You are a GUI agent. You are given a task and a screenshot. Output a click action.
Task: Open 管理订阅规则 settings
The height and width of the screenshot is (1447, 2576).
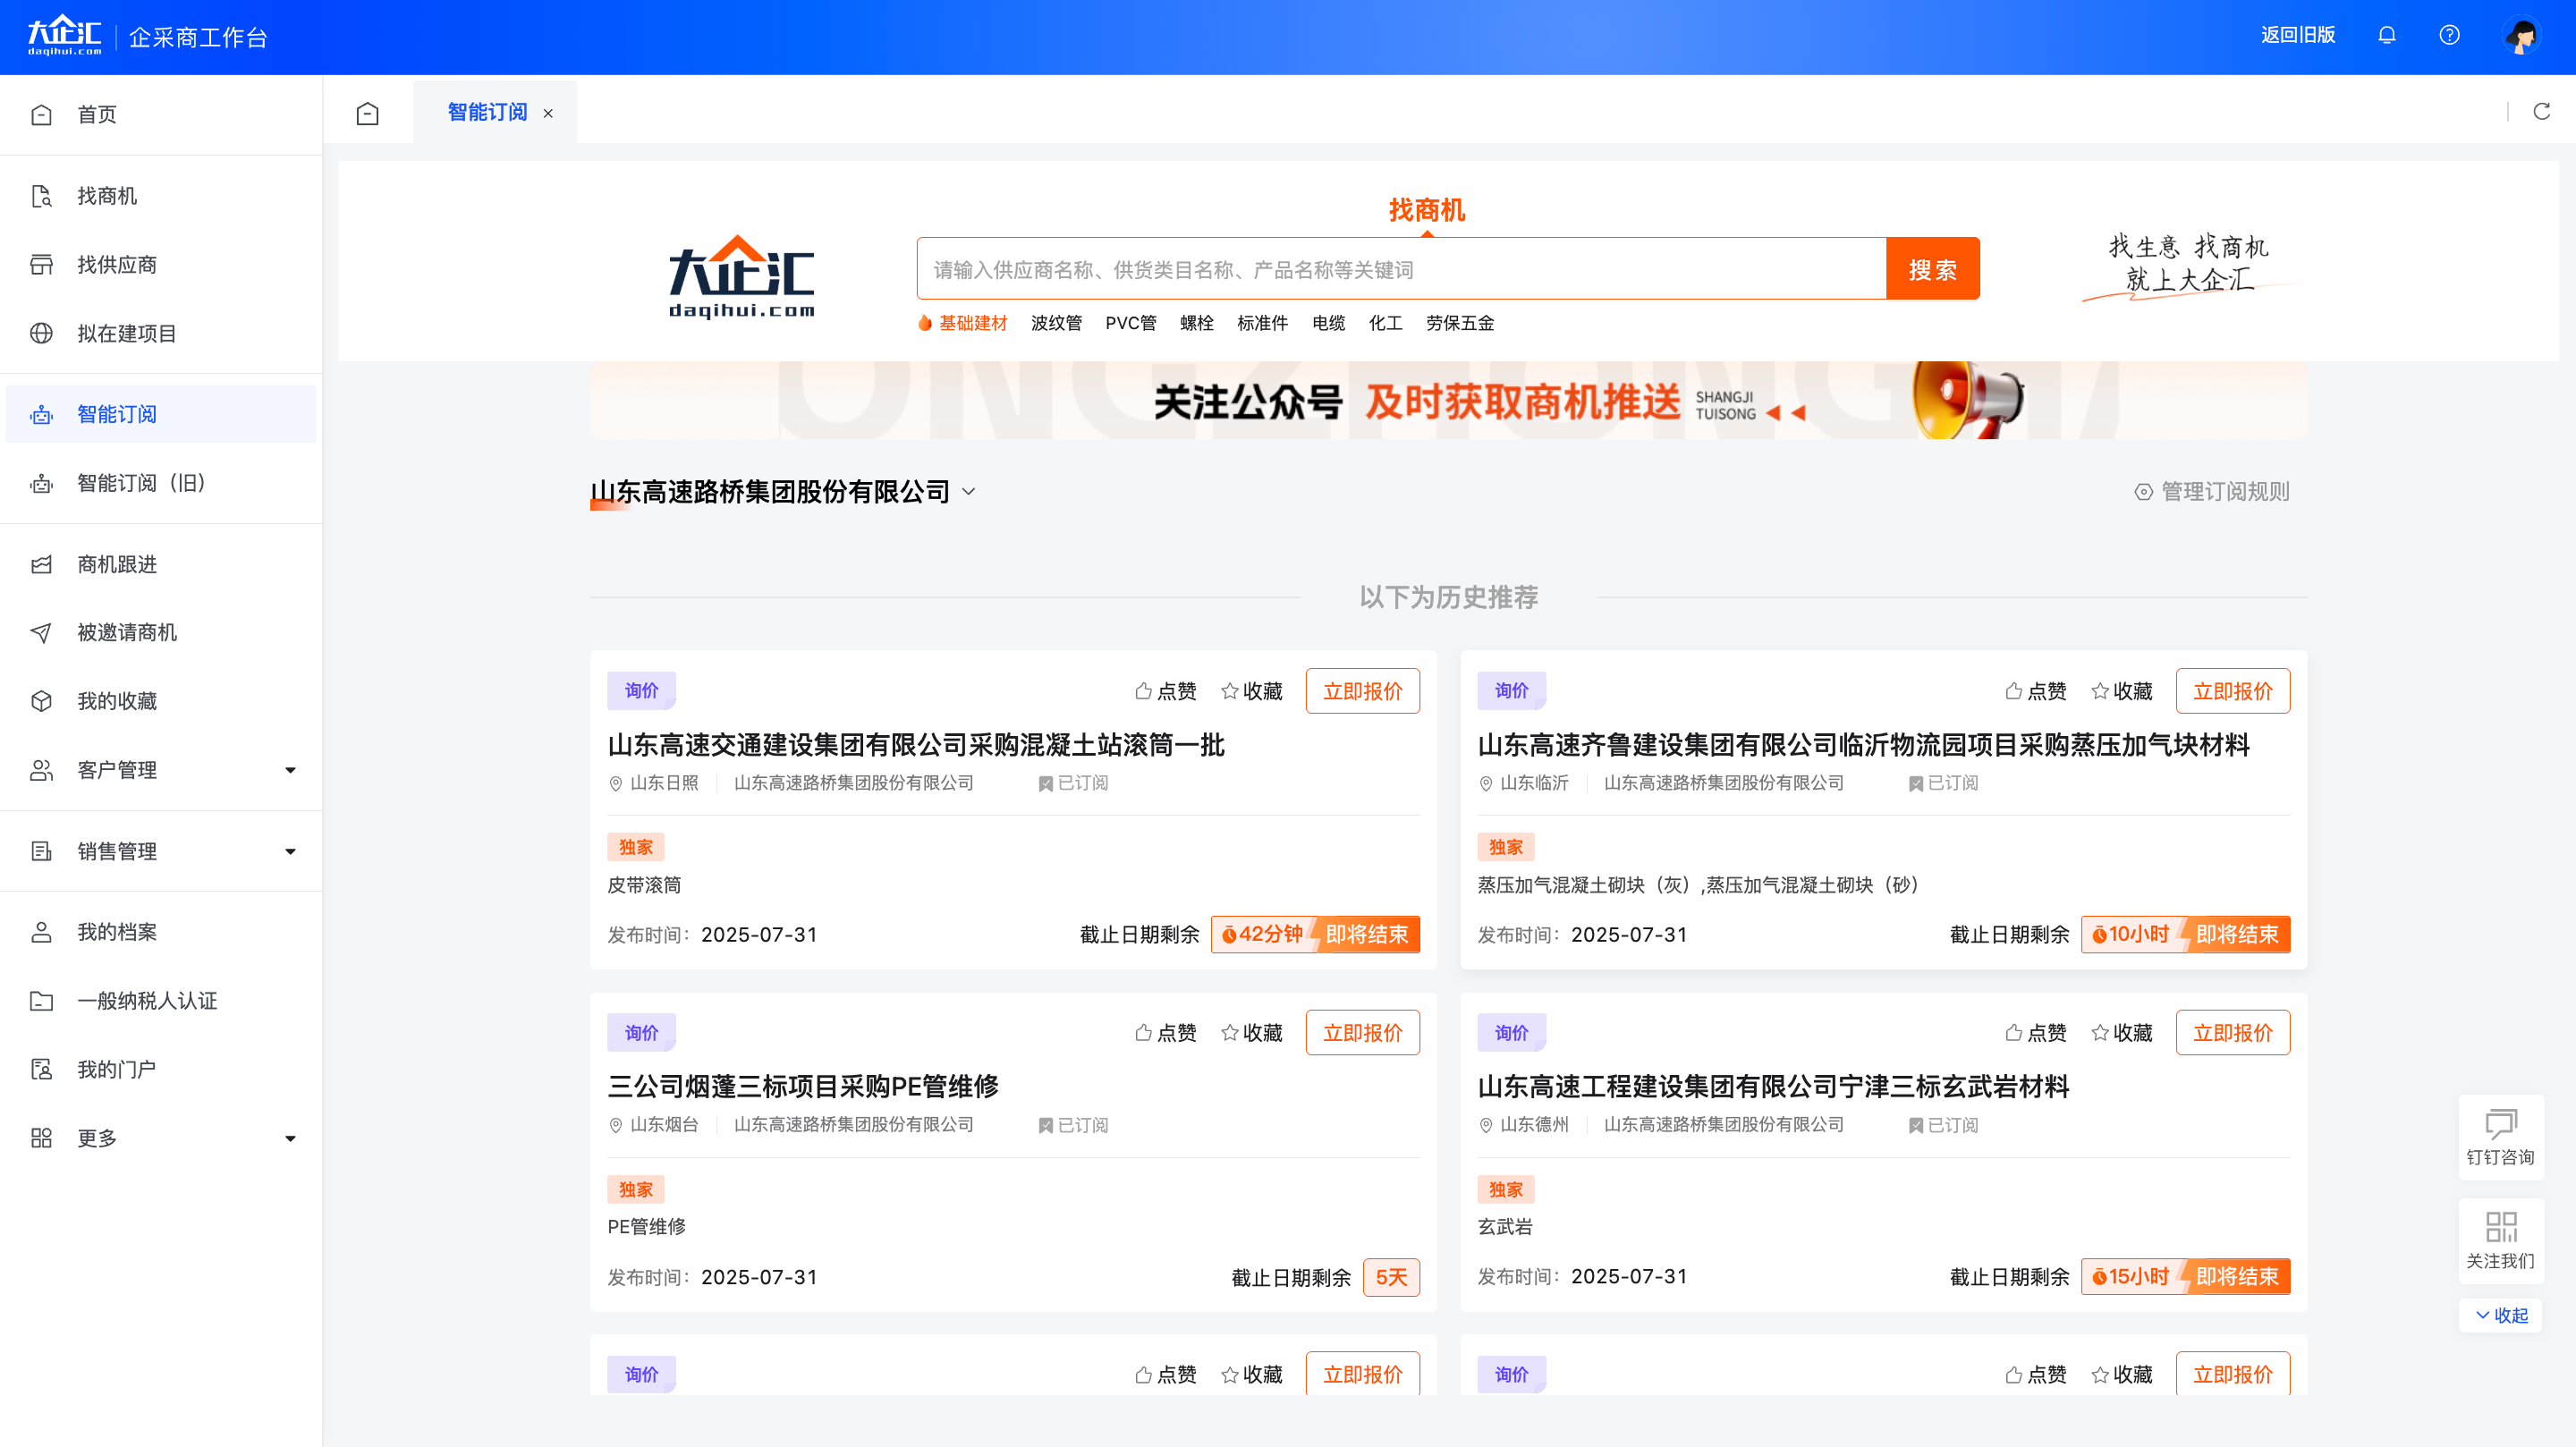(2212, 492)
